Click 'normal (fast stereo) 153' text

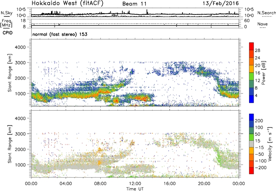click(60, 34)
